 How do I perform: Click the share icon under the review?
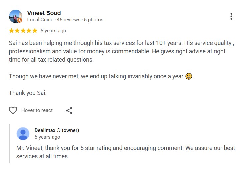click(x=69, y=110)
